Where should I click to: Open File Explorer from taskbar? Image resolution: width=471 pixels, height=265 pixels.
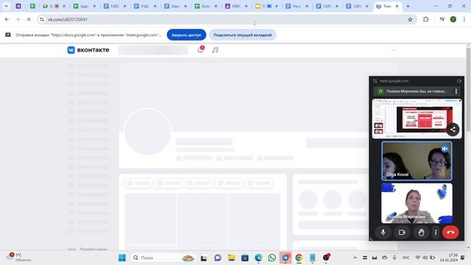231,258
